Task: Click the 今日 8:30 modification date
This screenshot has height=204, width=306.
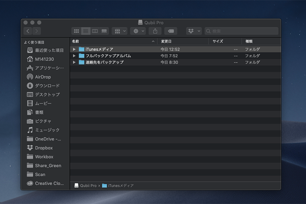Action: tap(169, 62)
